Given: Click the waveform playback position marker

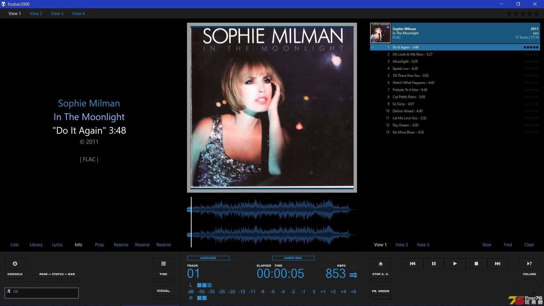Looking at the screenshot, I should (x=191, y=222).
